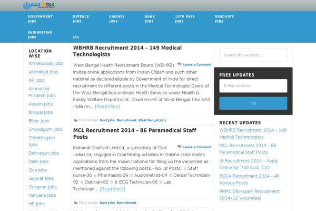Viewport: 316px width, 211px height.
Task: Open Goa Jobs link
Action: tap(38, 170)
